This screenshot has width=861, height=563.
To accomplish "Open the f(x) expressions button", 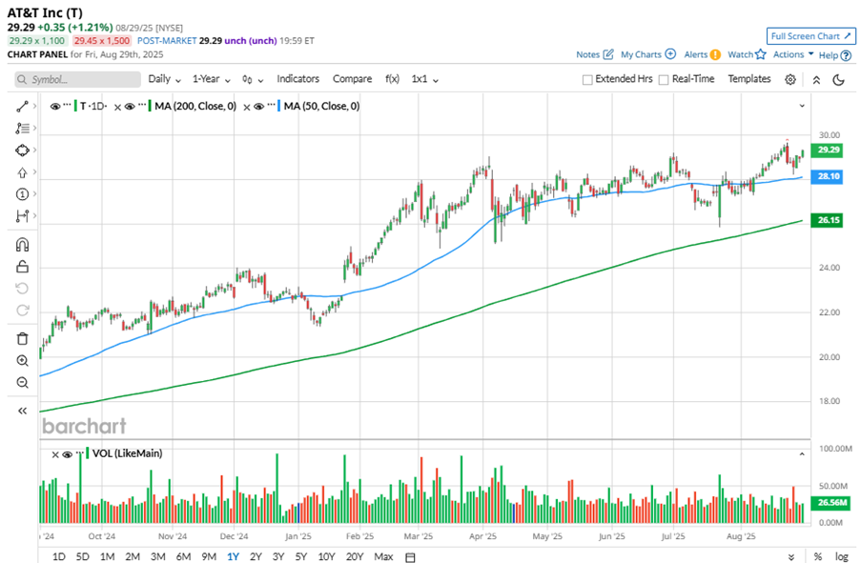I will coord(392,79).
